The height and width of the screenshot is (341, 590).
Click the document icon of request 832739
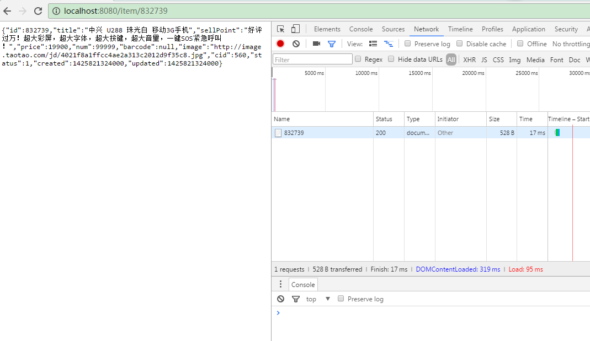point(278,133)
